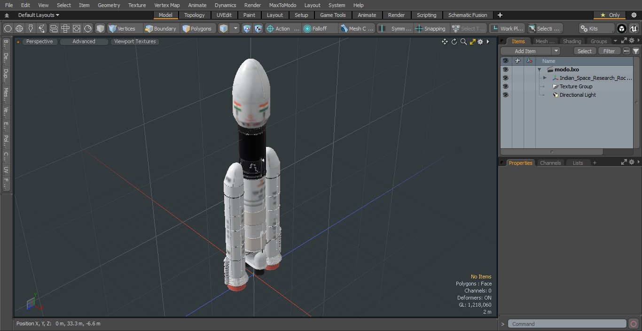Click the funnel filter icon
The height and width of the screenshot is (331, 642).
pos(635,51)
